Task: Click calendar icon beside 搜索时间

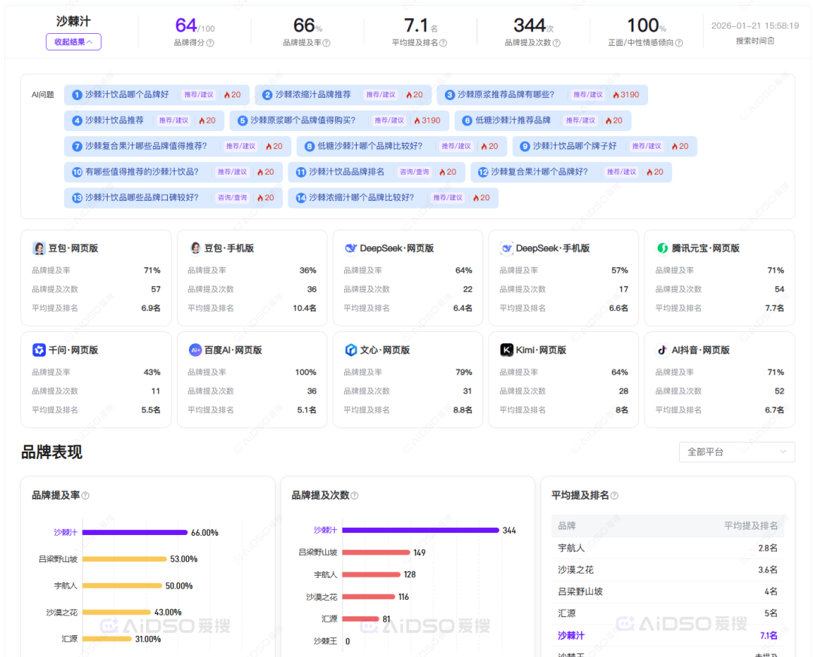Action: [770, 41]
